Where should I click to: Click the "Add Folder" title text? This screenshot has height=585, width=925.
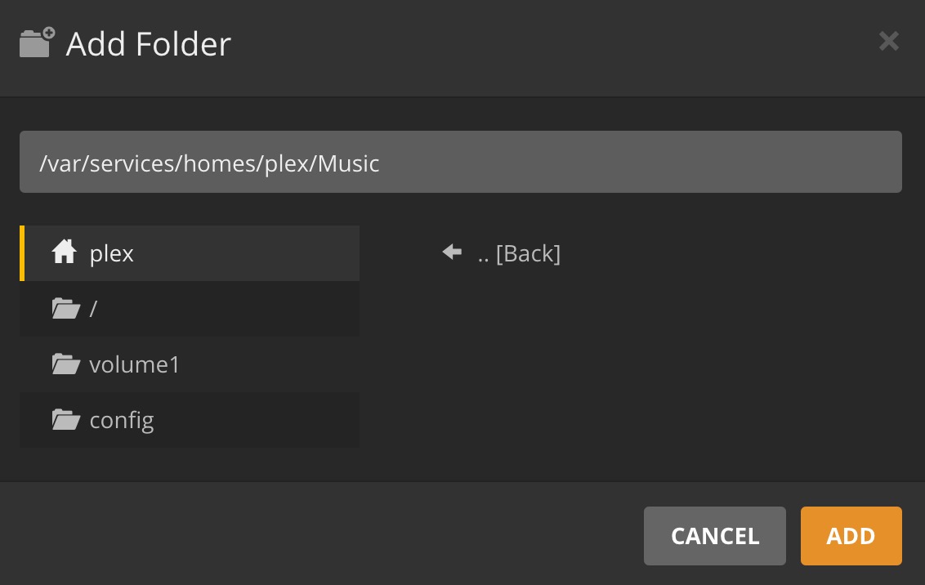(x=149, y=43)
